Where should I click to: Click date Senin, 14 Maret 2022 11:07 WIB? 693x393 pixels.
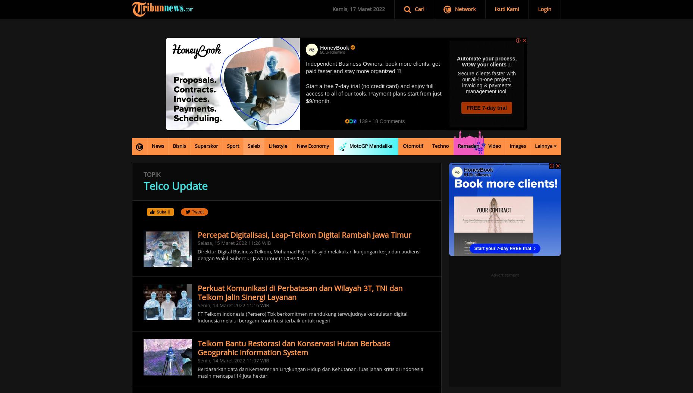point(233,361)
